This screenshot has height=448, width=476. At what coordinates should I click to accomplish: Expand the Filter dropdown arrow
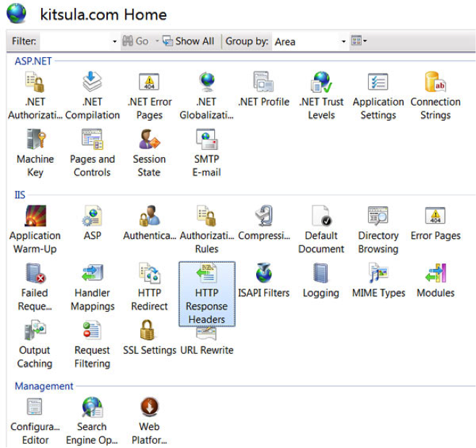(114, 42)
